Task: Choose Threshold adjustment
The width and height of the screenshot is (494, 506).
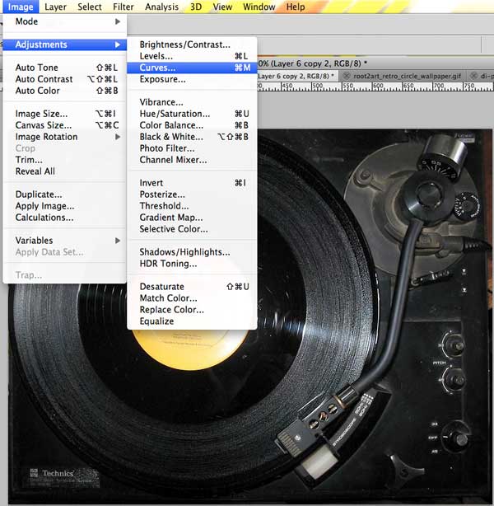Action: (192, 206)
